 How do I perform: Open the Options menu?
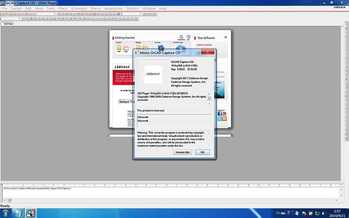[132, 9]
